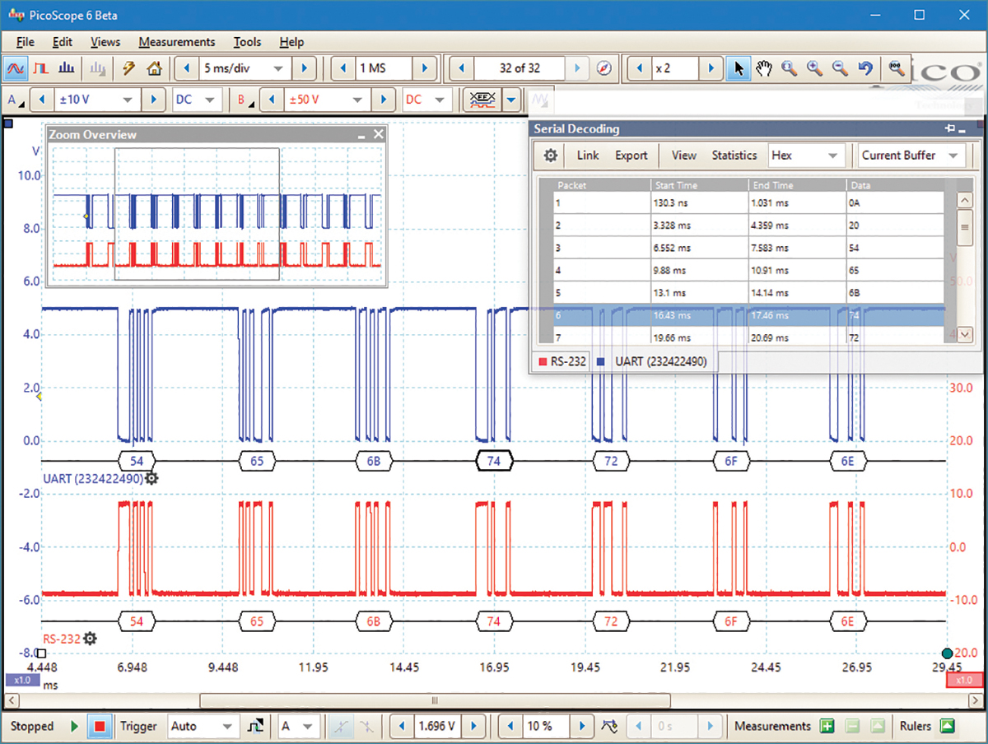The image size is (988, 744).
Task: Add a measurement with green plus
Action: pos(827,726)
